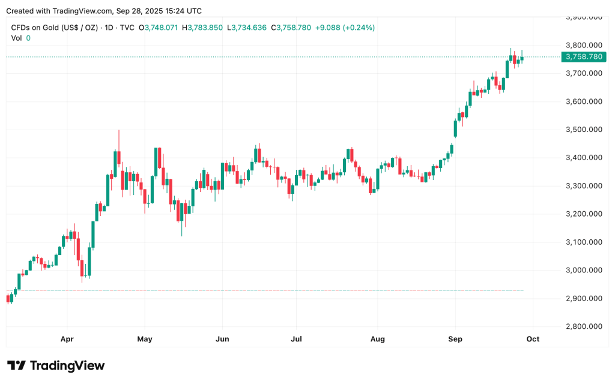Click the Created with TradingView.com caption
The width and height of the screenshot is (615, 384).
pos(104,11)
